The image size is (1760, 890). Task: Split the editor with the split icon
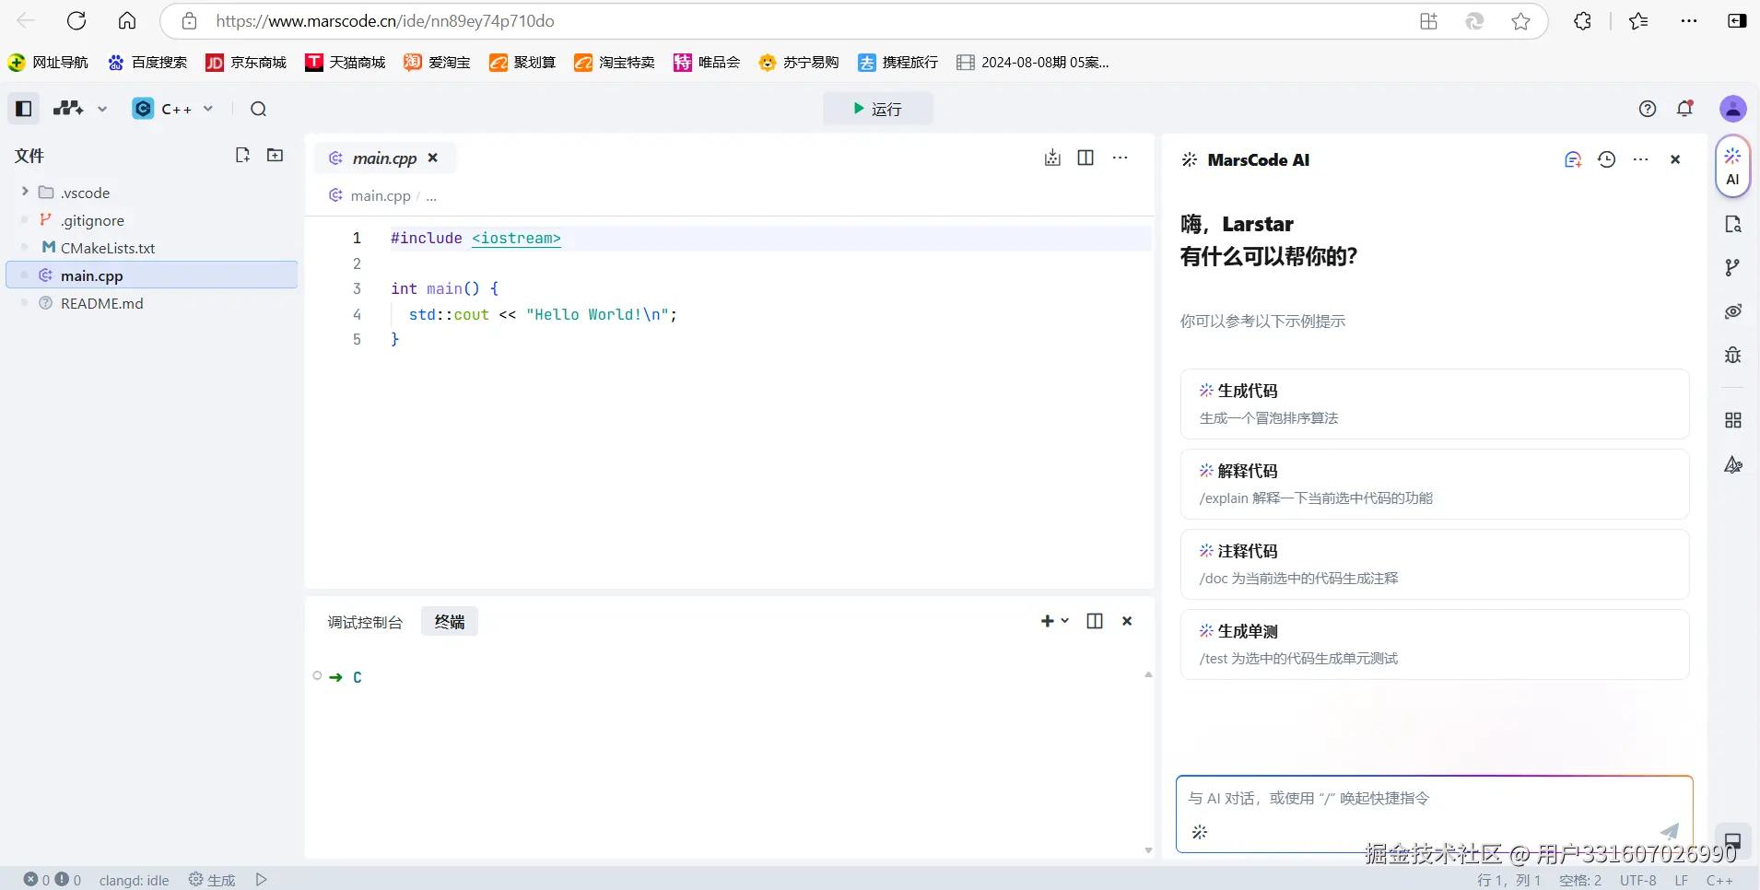(1086, 158)
